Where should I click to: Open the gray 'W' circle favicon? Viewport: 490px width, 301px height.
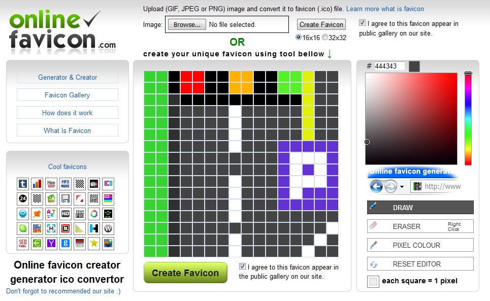(x=108, y=228)
